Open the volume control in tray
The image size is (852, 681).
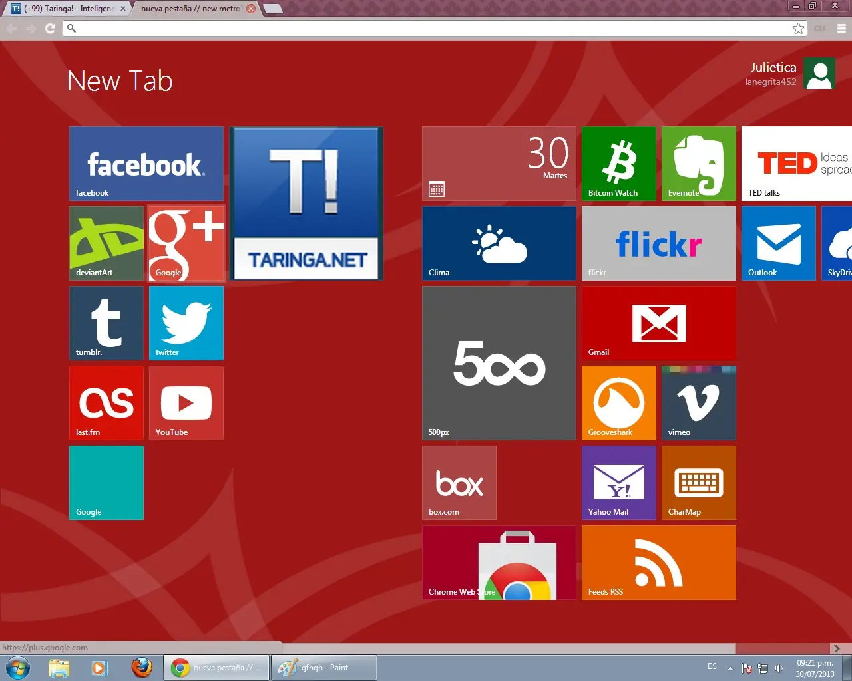[x=779, y=668]
